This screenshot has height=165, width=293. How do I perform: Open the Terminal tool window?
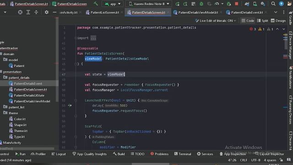click(183, 154)
